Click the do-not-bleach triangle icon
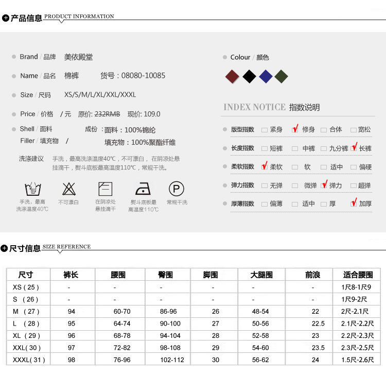The image size is (386, 374). click(x=68, y=188)
